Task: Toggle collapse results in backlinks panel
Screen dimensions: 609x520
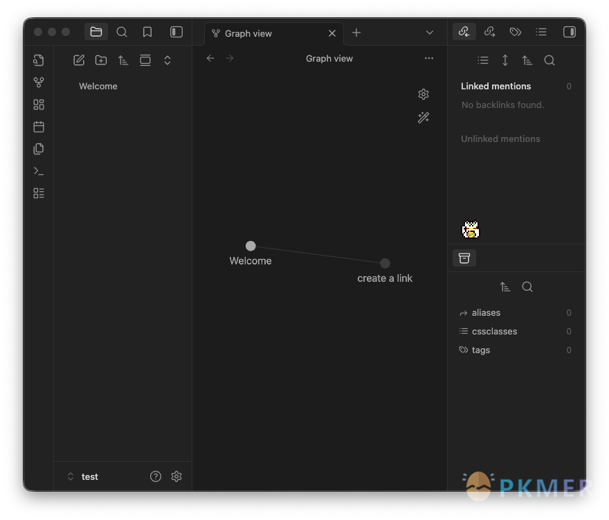Action: pyautogui.click(x=483, y=60)
